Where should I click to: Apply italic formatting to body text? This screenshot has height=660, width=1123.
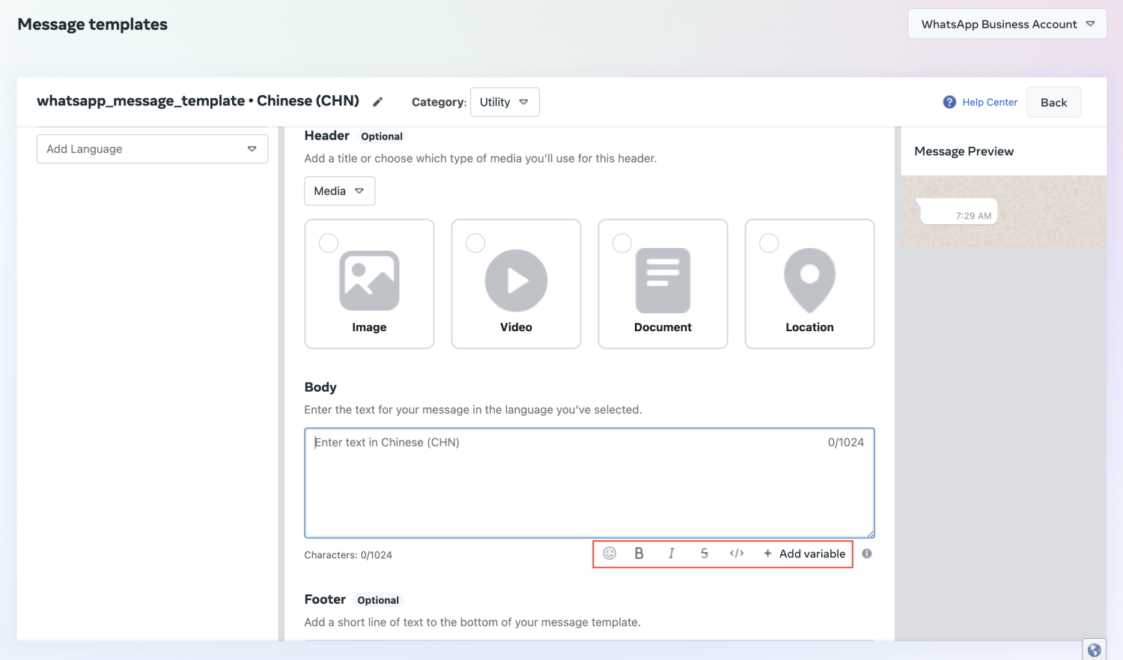(x=672, y=554)
